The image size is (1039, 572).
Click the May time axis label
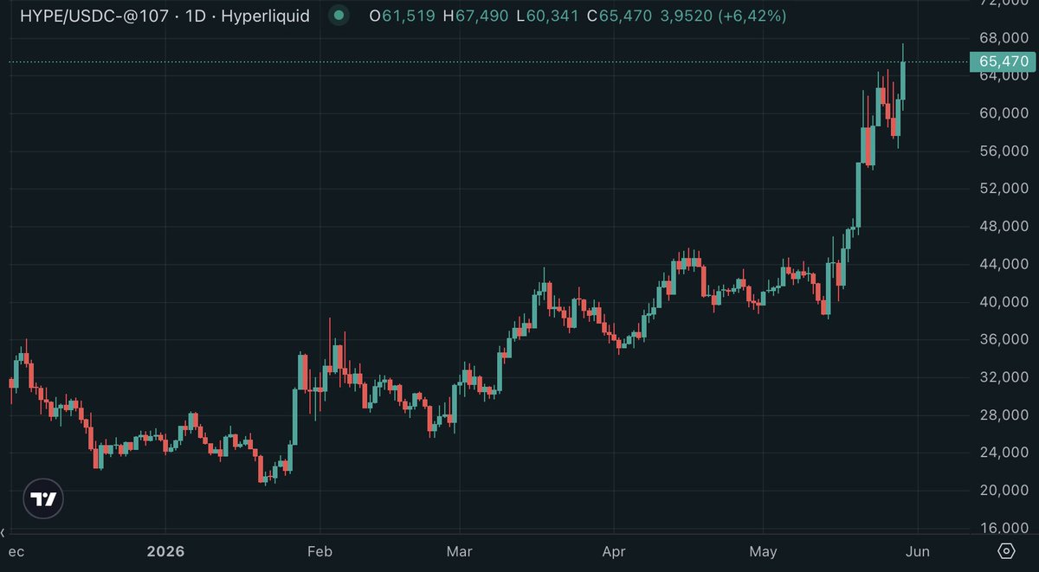[x=763, y=551]
